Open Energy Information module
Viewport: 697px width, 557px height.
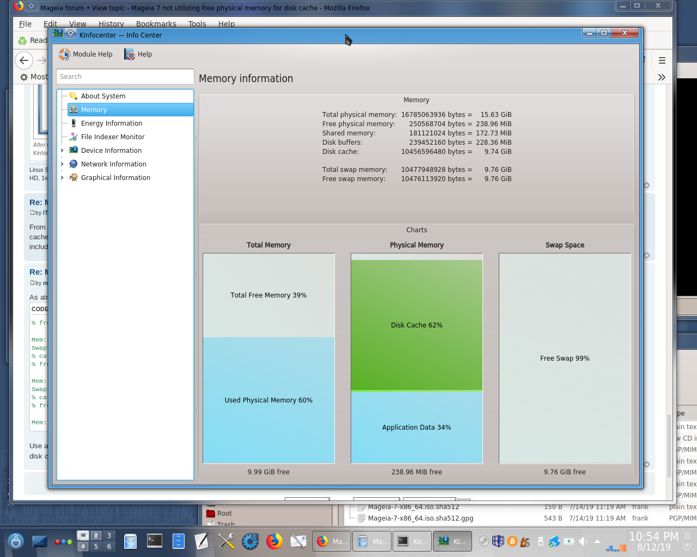(112, 123)
